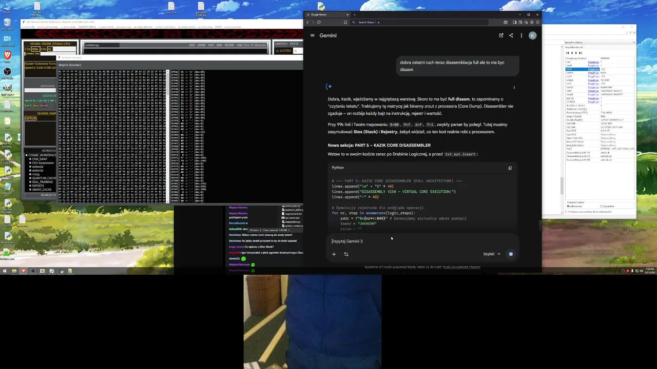Open Brave from the Windows taskbar
The image size is (657, 369).
coord(23,271)
